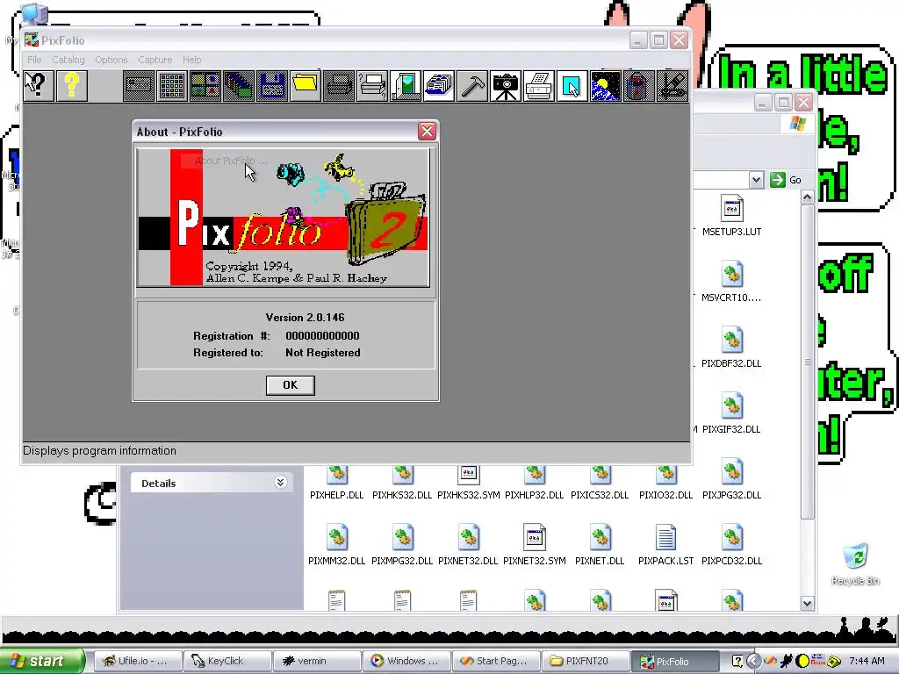This screenshot has width=899, height=674.
Task: Click the cyan pointer selection icon
Action: (572, 86)
